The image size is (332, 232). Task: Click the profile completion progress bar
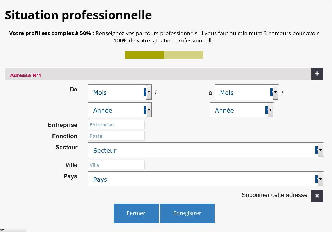pyautogui.click(x=164, y=55)
